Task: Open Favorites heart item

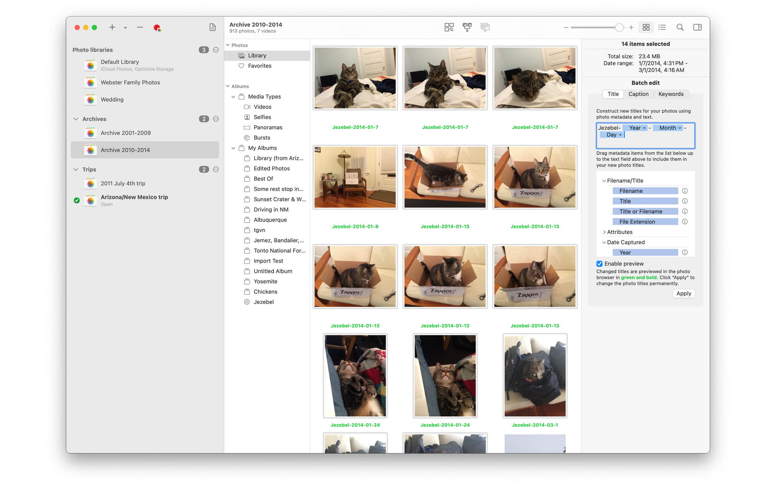Action: [267, 66]
